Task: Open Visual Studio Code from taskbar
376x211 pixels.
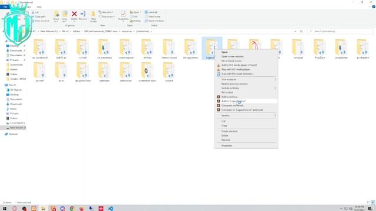Action: tap(110, 209)
